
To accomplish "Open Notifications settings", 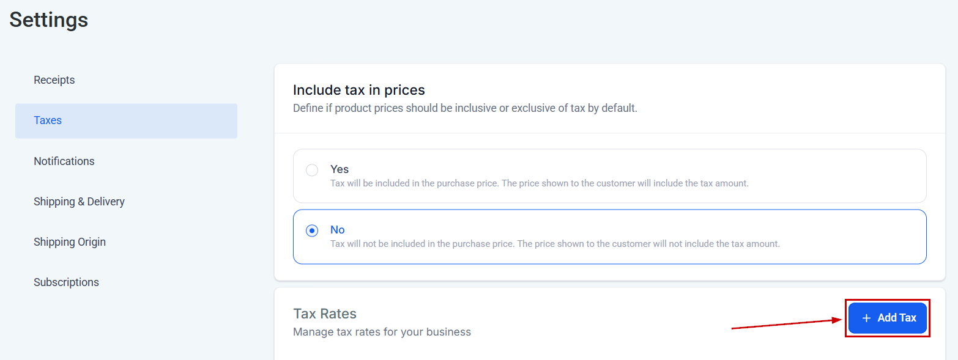I will (64, 161).
